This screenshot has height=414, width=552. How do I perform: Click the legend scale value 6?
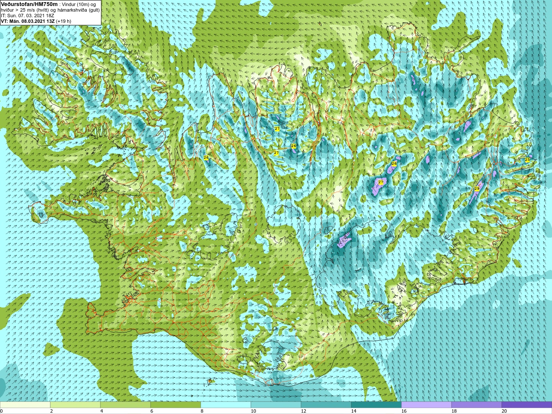[152, 411]
